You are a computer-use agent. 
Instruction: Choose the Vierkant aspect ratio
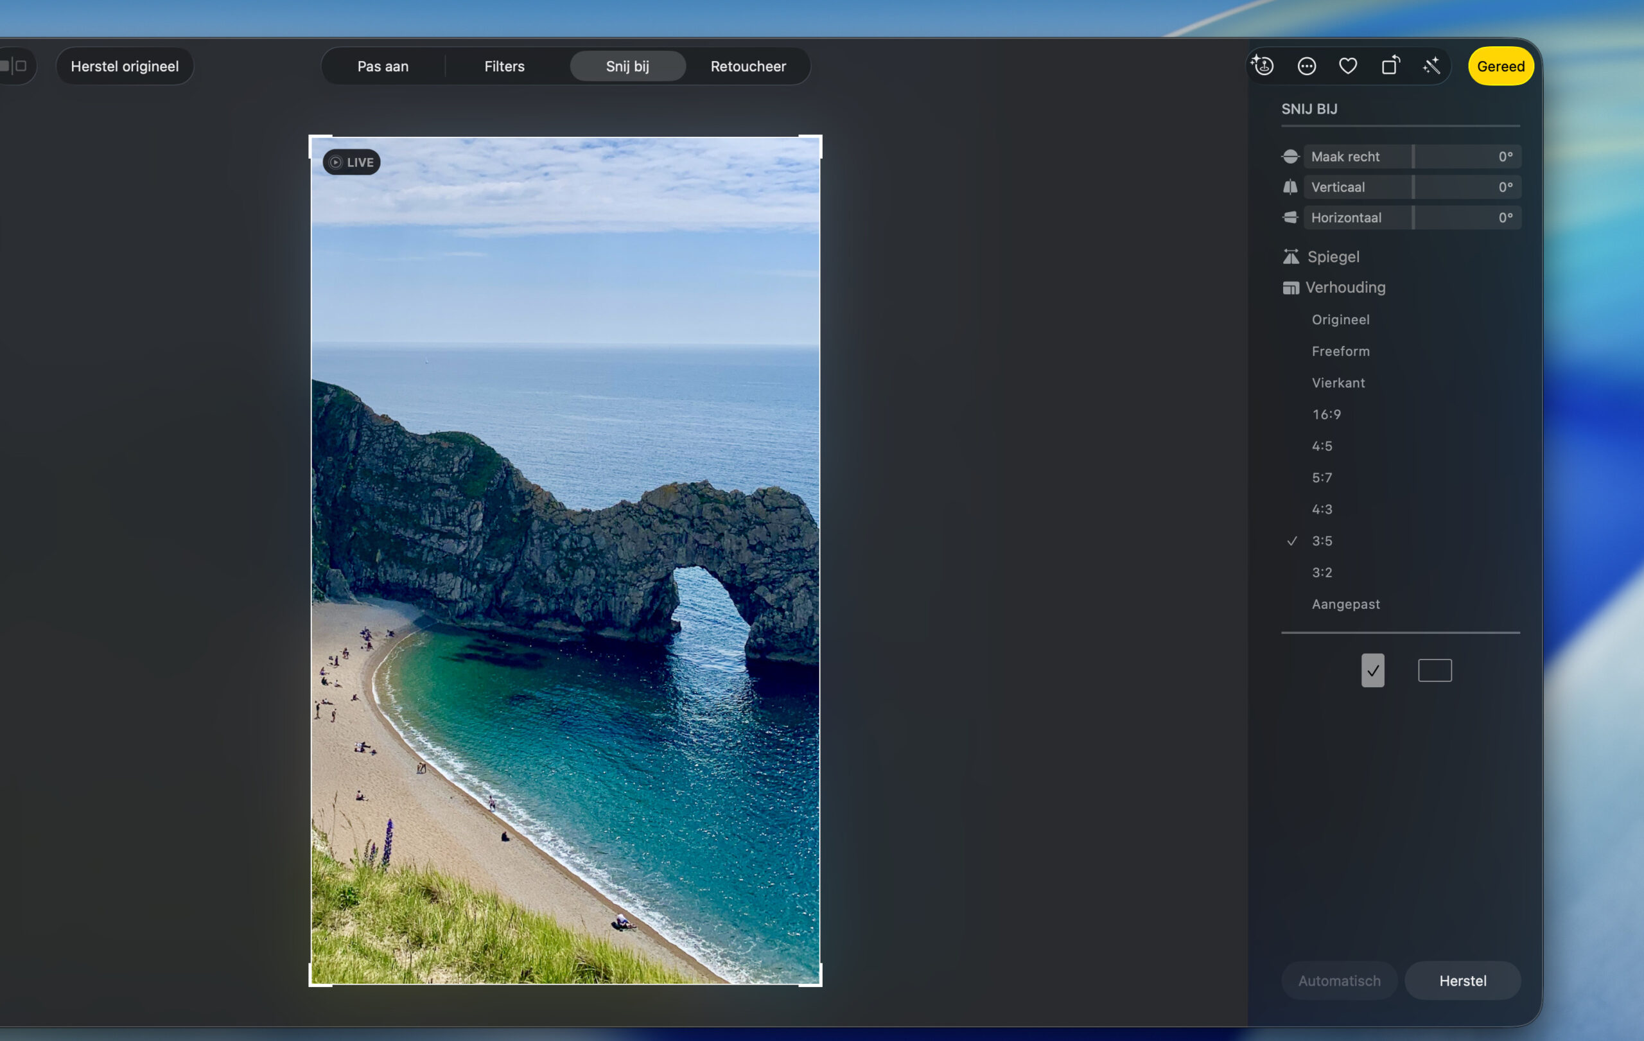1338,383
